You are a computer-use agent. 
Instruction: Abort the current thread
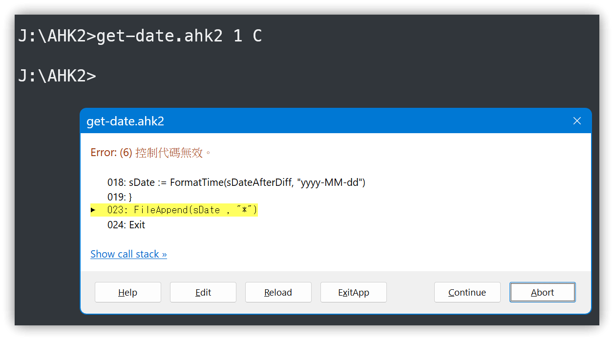[x=542, y=292]
